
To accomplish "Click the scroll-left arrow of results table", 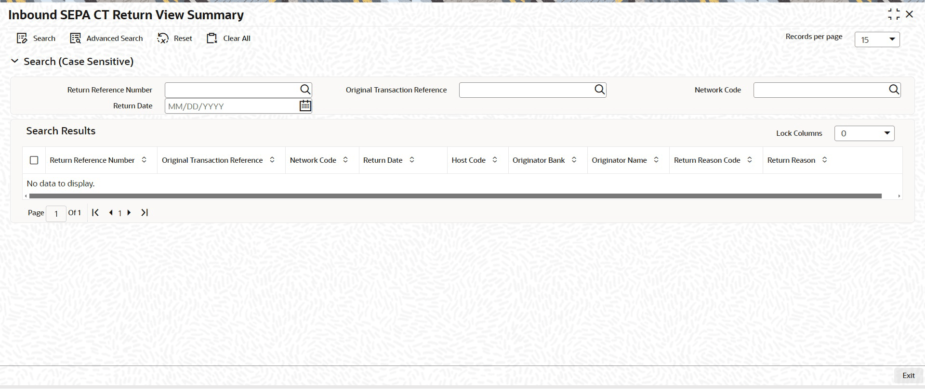I will 26,196.
